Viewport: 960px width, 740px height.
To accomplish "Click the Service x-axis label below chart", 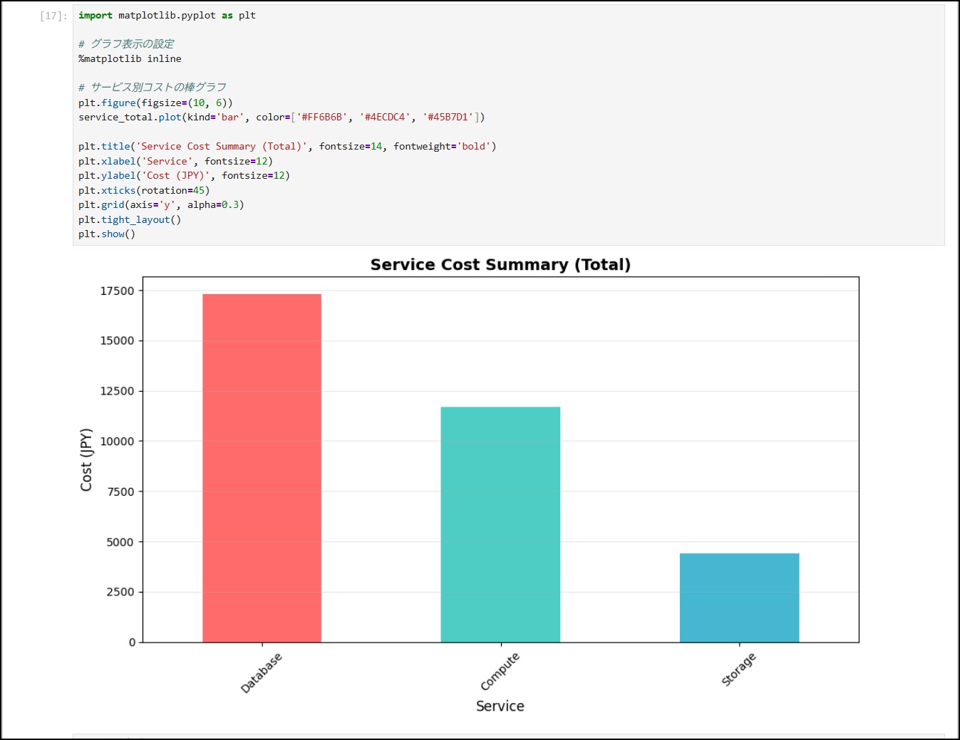I will 500,706.
